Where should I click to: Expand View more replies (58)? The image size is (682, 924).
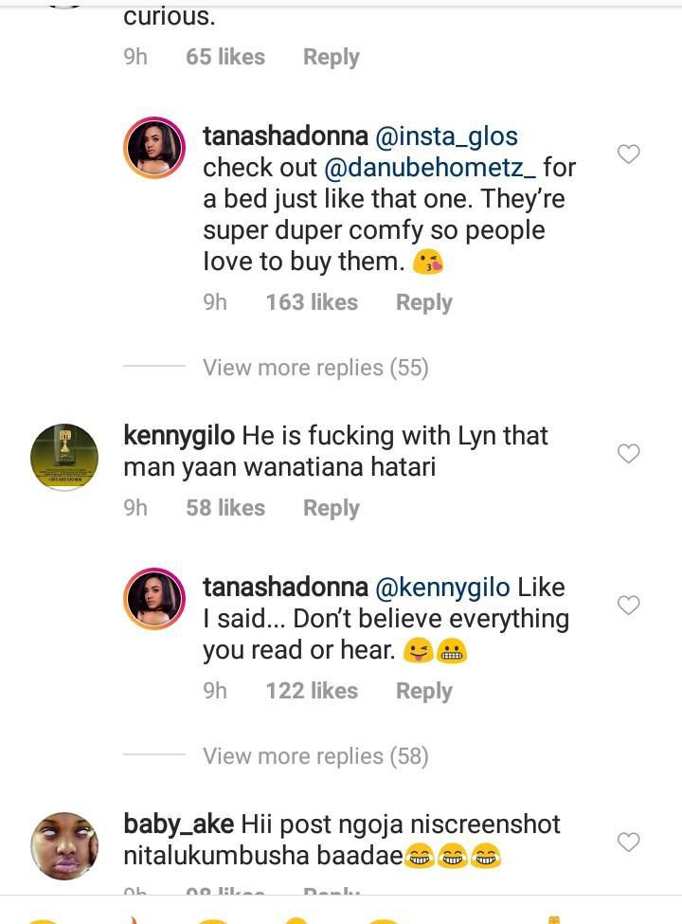coord(315,756)
